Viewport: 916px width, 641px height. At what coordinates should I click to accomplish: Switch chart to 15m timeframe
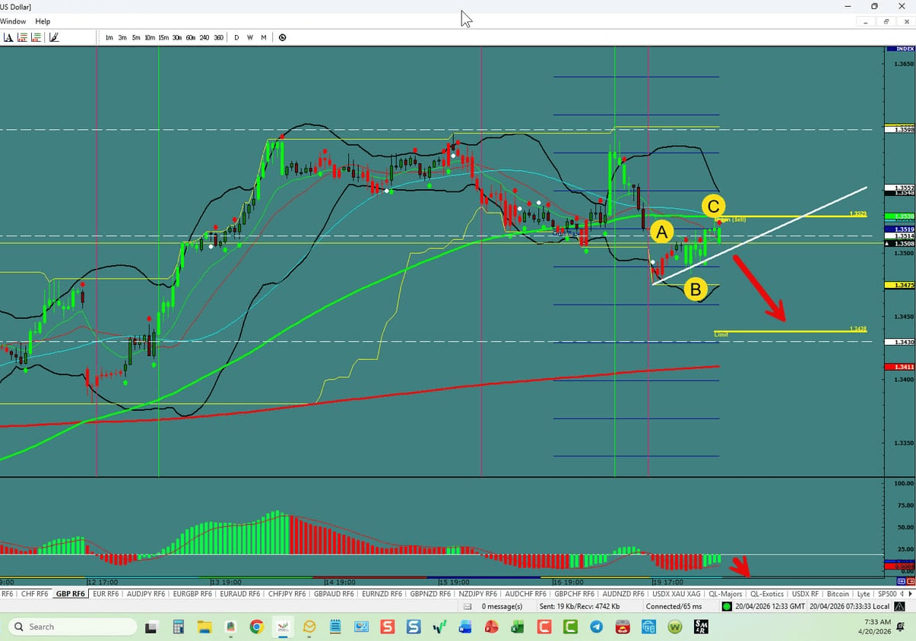pyautogui.click(x=163, y=37)
